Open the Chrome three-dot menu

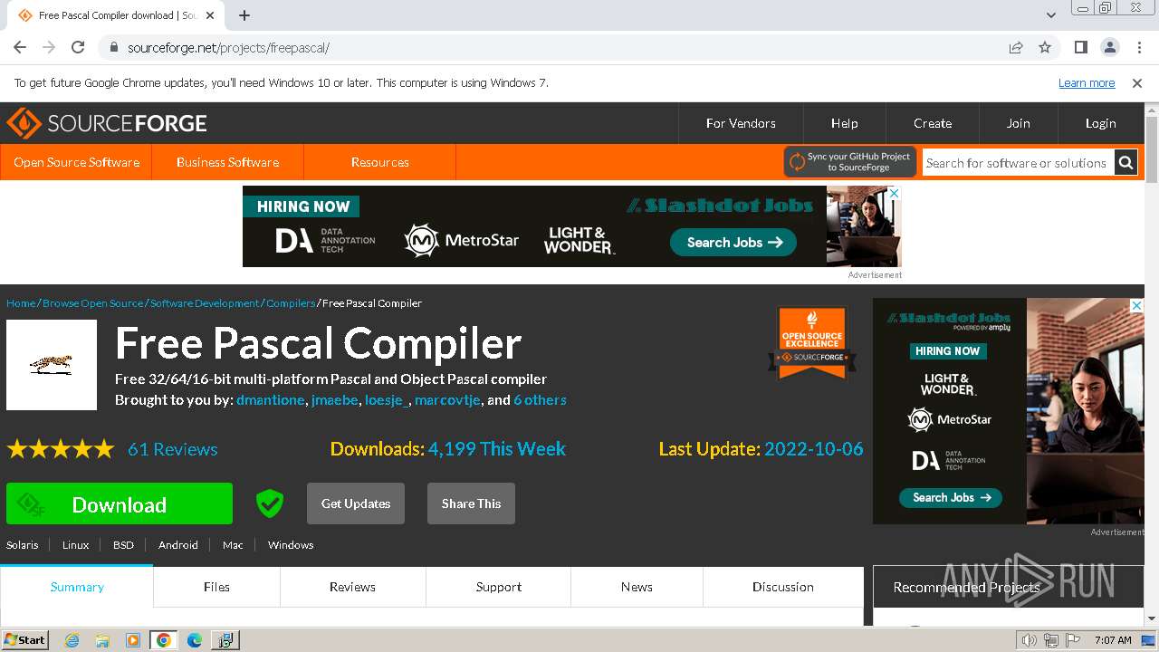click(x=1137, y=47)
